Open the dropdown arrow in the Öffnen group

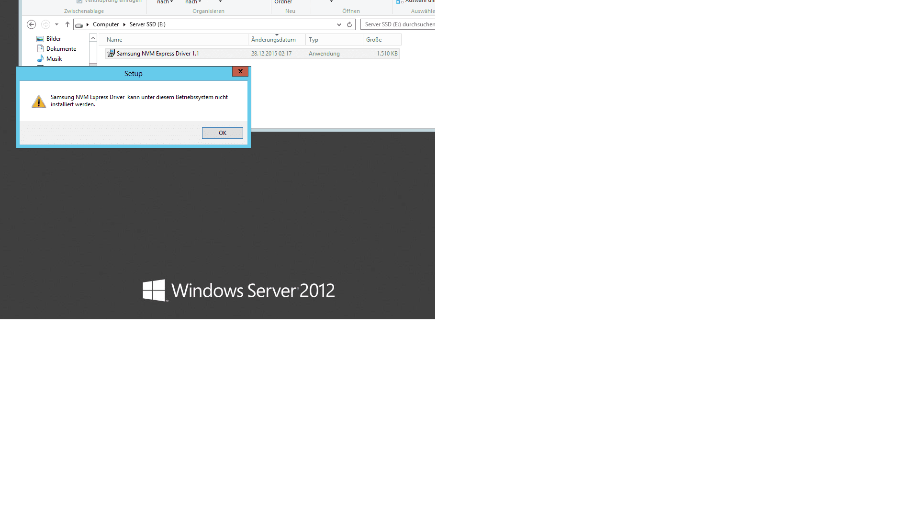[331, 2]
